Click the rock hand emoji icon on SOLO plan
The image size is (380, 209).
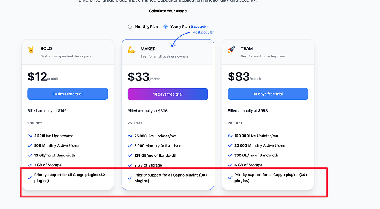click(x=31, y=49)
